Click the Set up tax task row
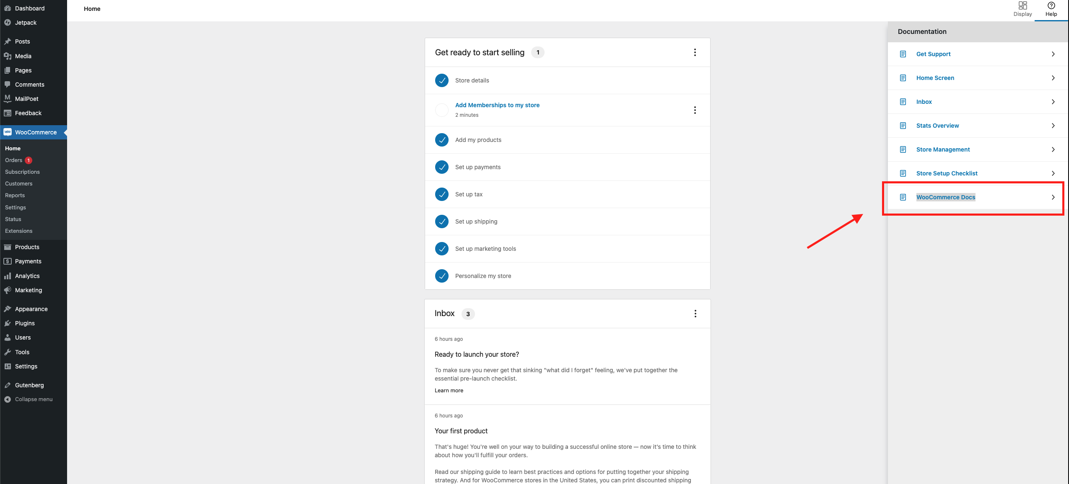This screenshot has height=484, width=1069. pos(568,194)
